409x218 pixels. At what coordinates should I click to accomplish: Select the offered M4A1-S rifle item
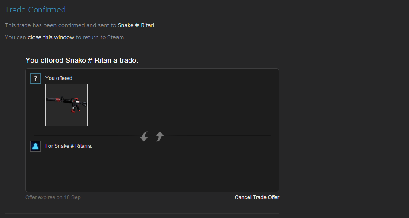(66, 105)
